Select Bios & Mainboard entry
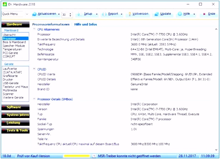 click(x=14, y=42)
